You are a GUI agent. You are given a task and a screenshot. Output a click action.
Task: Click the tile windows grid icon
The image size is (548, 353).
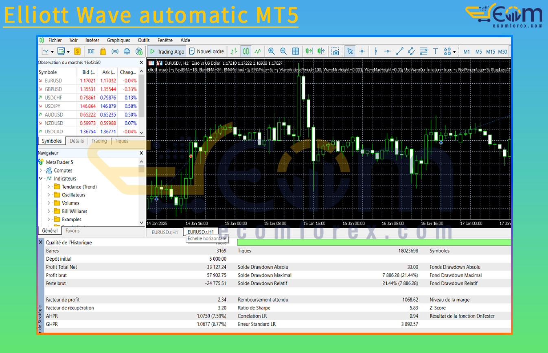pyautogui.click(x=296, y=52)
